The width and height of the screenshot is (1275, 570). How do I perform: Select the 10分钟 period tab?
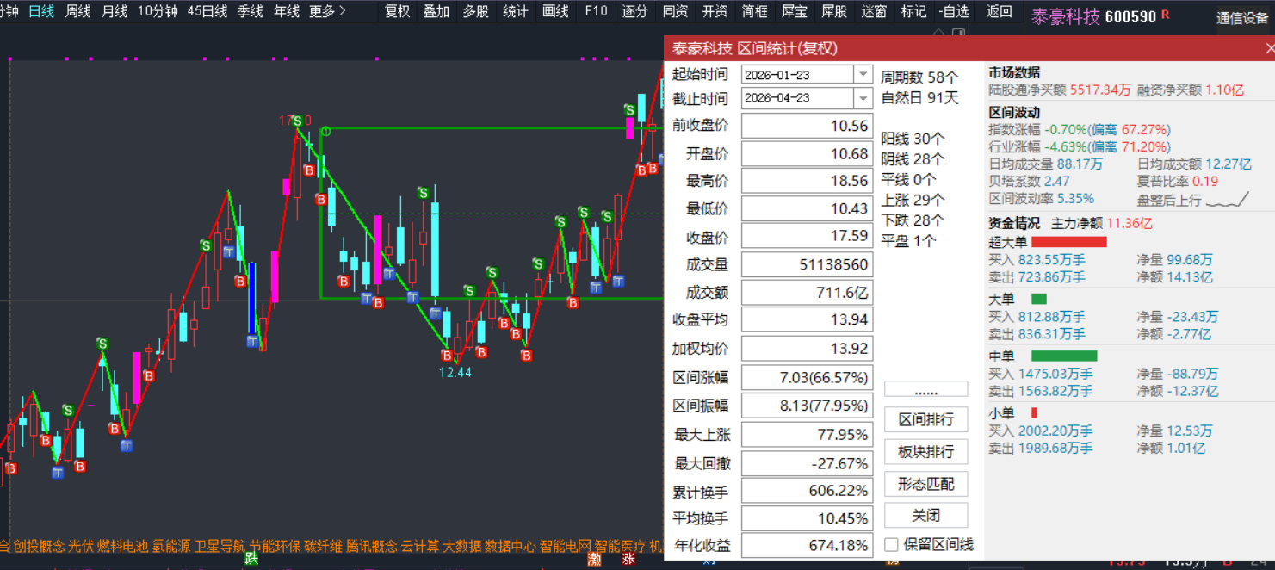[158, 11]
